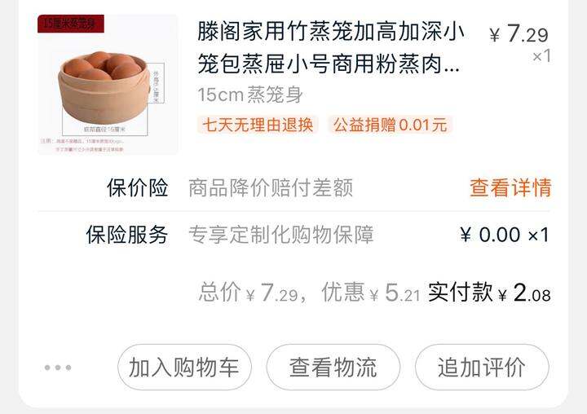Tap the 保价险 row label

(138, 187)
